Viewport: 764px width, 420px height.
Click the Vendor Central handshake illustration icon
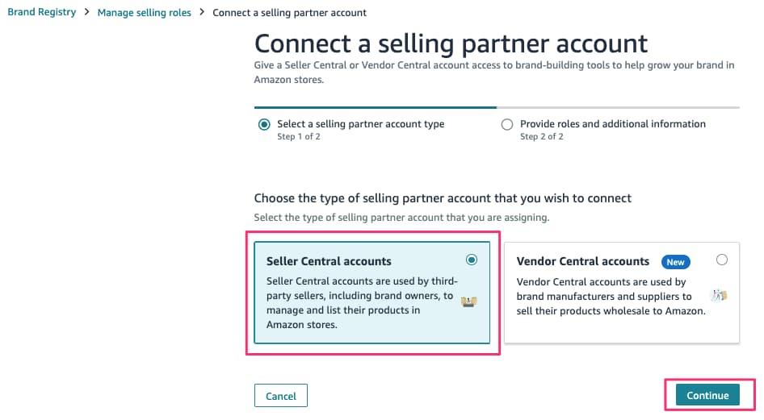point(719,295)
